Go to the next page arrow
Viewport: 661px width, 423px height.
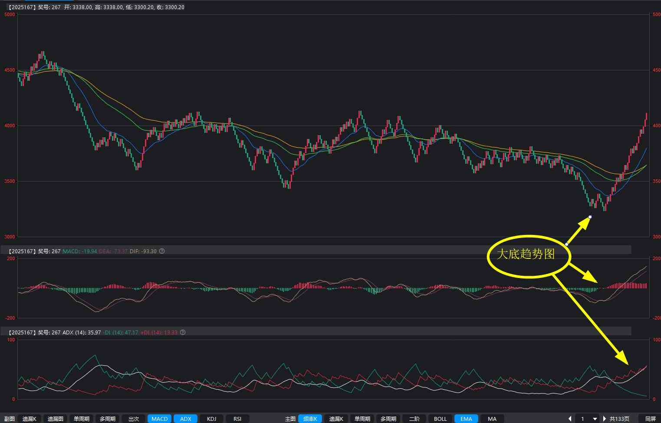[604, 419]
